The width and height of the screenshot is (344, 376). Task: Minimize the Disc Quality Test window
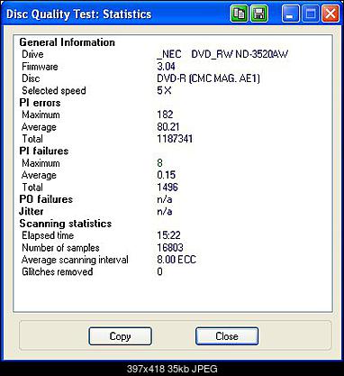[x=290, y=14]
